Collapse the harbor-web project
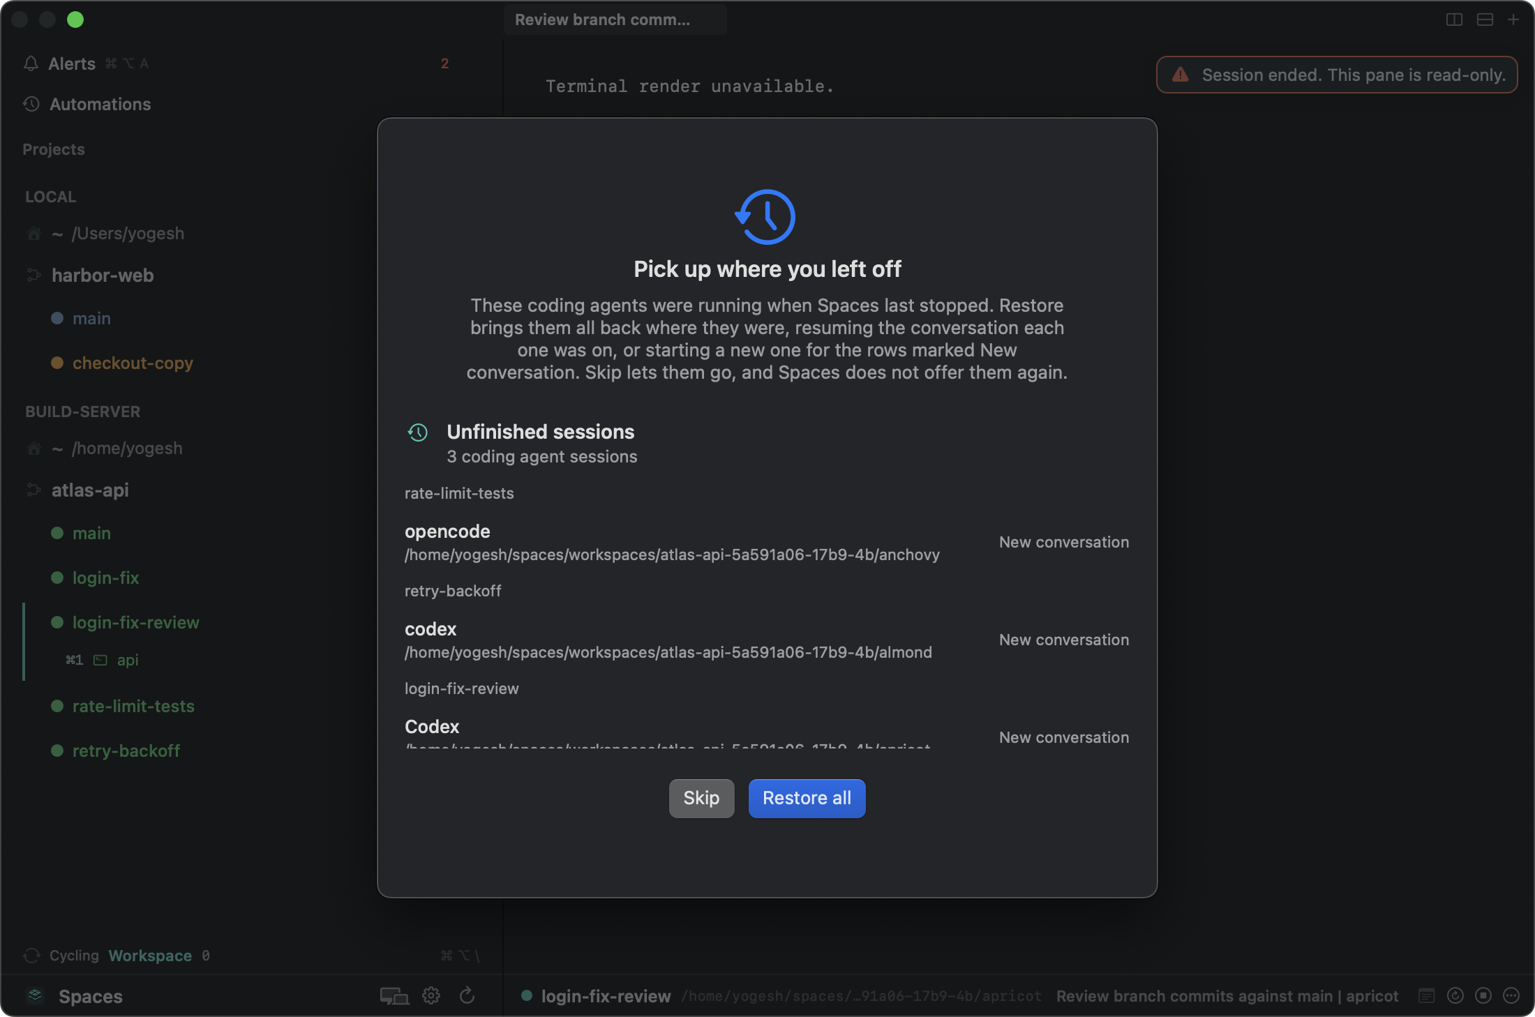This screenshot has width=1535, height=1017. tap(33, 276)
